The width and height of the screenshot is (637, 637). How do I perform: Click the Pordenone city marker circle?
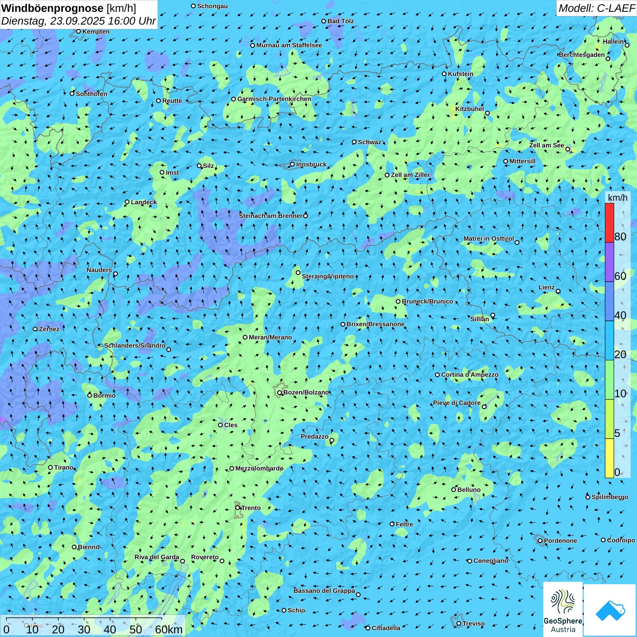click(541, 541)
